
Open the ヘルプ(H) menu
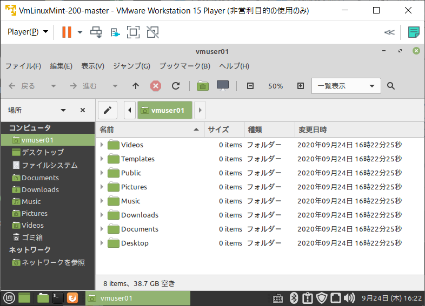click(x=234, y=66)
